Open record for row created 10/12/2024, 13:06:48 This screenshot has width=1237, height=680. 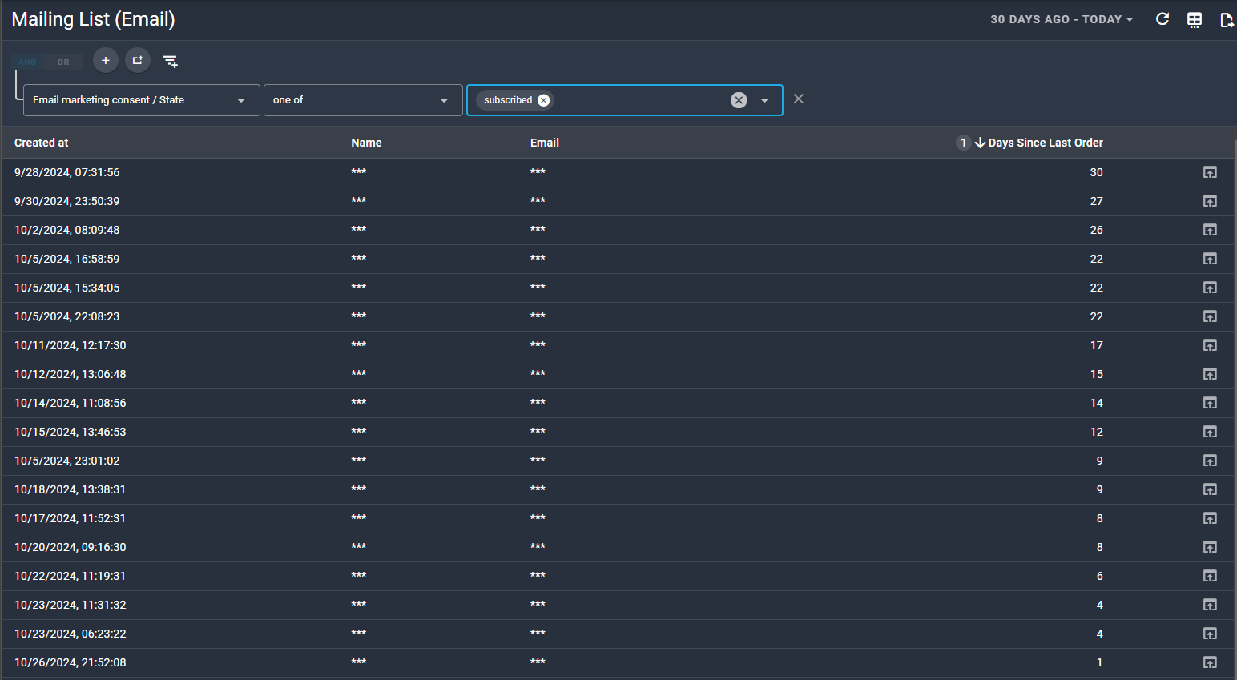(1210, 374)
